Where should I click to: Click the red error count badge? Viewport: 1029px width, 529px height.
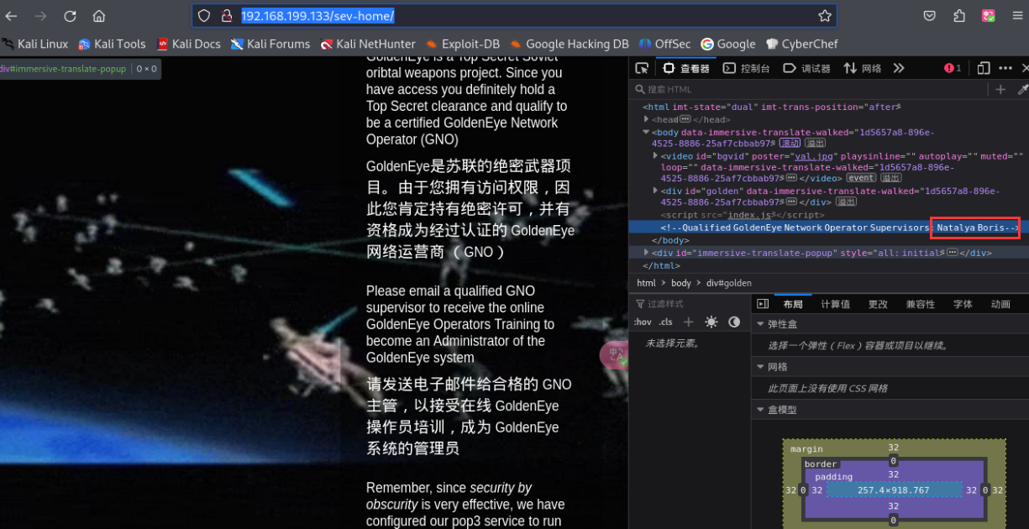click(953, 68)
